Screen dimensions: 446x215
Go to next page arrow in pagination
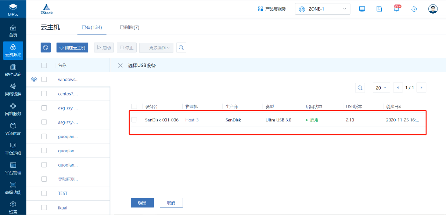(421, 88)
